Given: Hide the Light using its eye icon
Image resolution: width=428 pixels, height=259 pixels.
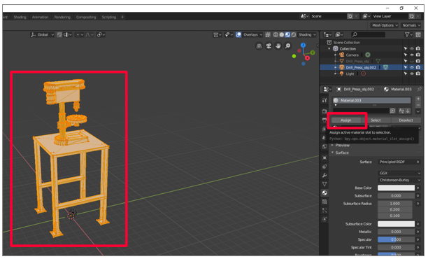Looking at the screenshot, I should 412,73.
